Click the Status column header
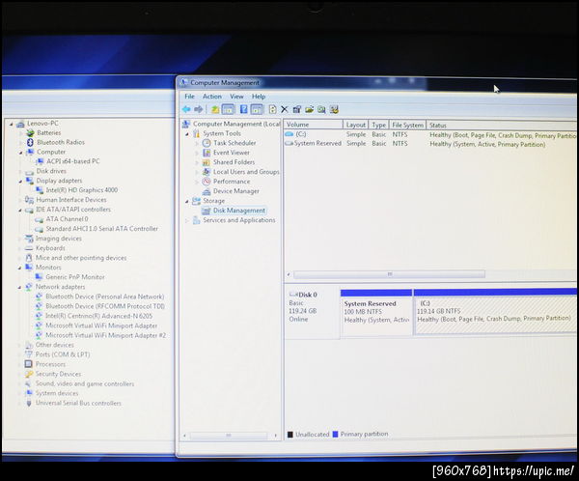This screenshot has width=579, height=481. pos(501,126)
